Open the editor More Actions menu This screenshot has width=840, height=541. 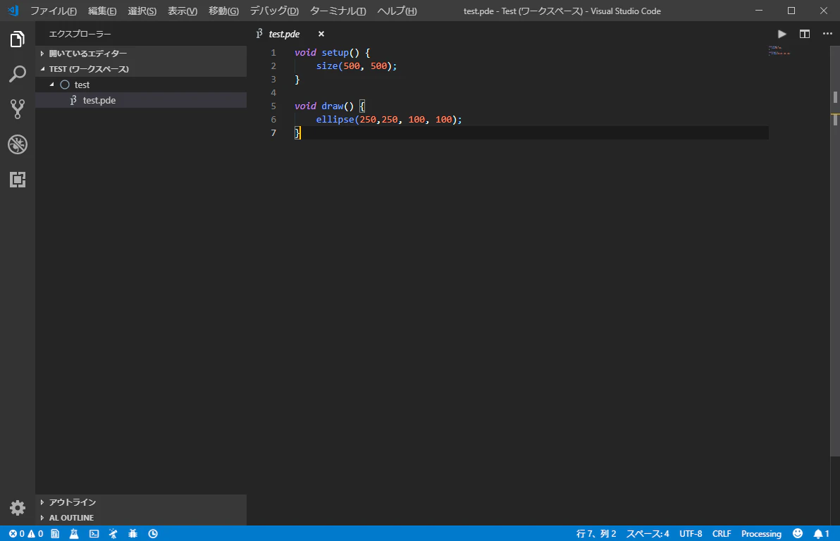point(828,34)
